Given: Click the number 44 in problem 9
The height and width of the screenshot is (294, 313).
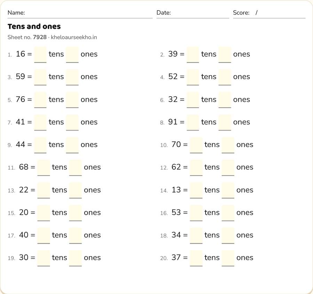Looking at the screenshot, I should [21, 144].
